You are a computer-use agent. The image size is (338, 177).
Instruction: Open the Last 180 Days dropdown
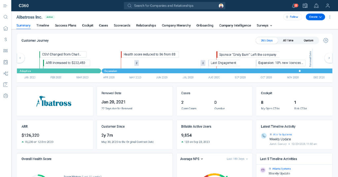[237, 159]
